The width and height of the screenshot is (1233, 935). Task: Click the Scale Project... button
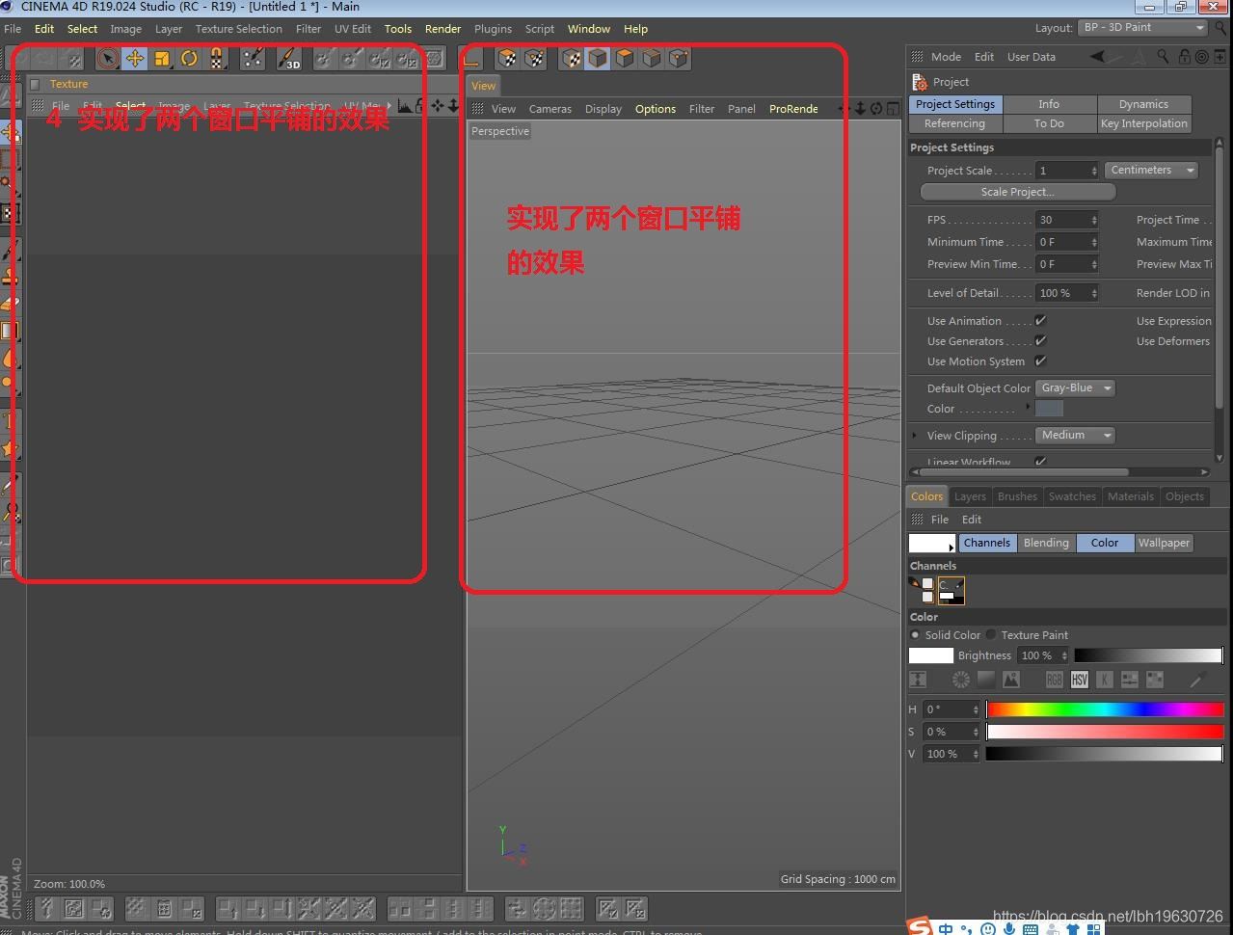tap(1017, 192)
